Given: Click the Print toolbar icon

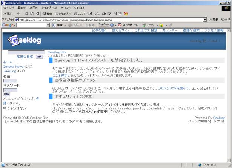Looking at the screenshot, I should coord(104,14).
